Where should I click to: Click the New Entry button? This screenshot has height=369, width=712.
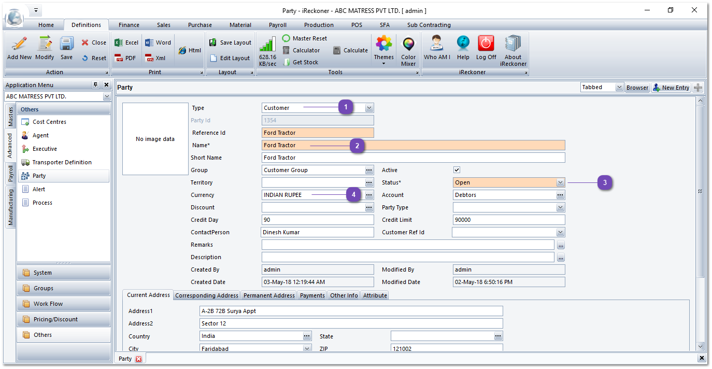671,88
